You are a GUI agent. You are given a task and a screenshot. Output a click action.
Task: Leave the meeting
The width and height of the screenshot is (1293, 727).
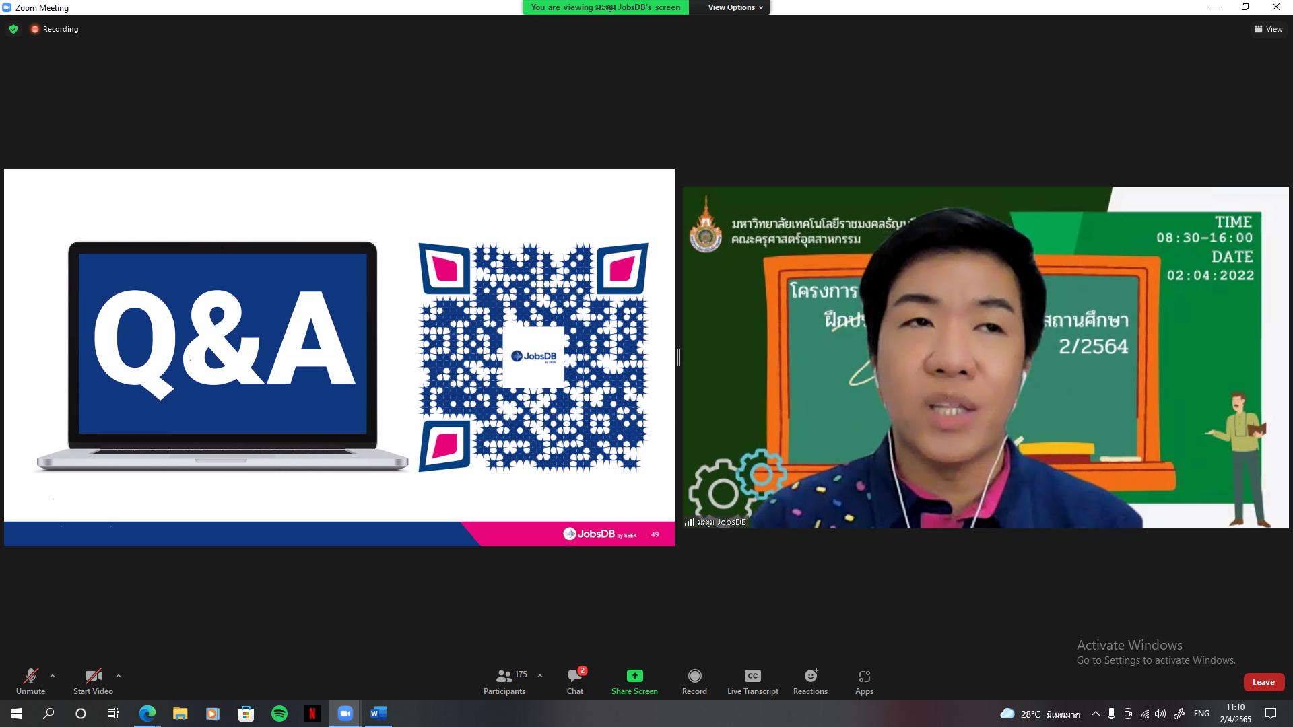[1263, 682]
